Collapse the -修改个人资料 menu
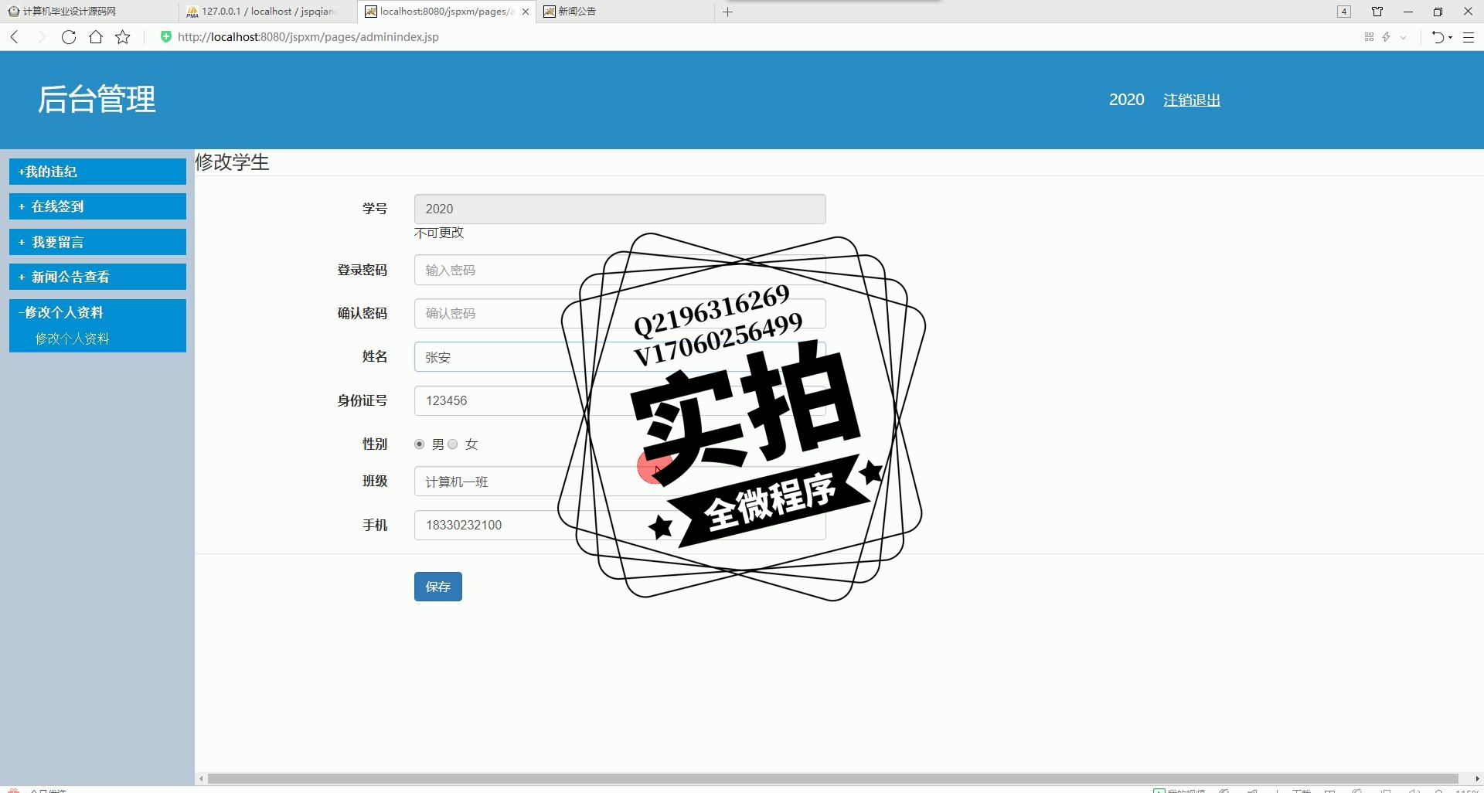1484x793 pixels. pyautogui.click(x=97, y=312)
